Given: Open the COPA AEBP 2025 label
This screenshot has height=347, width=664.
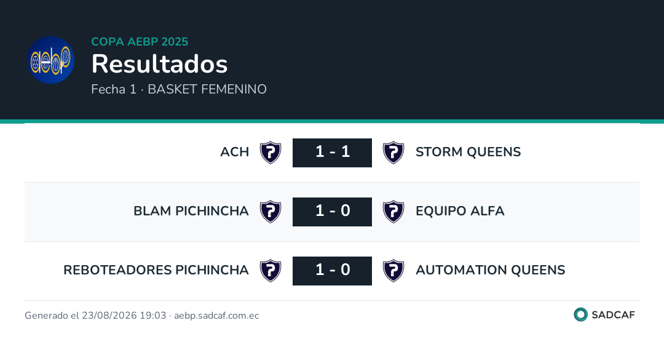Looking at the screenshot, I should coord(140,41).
